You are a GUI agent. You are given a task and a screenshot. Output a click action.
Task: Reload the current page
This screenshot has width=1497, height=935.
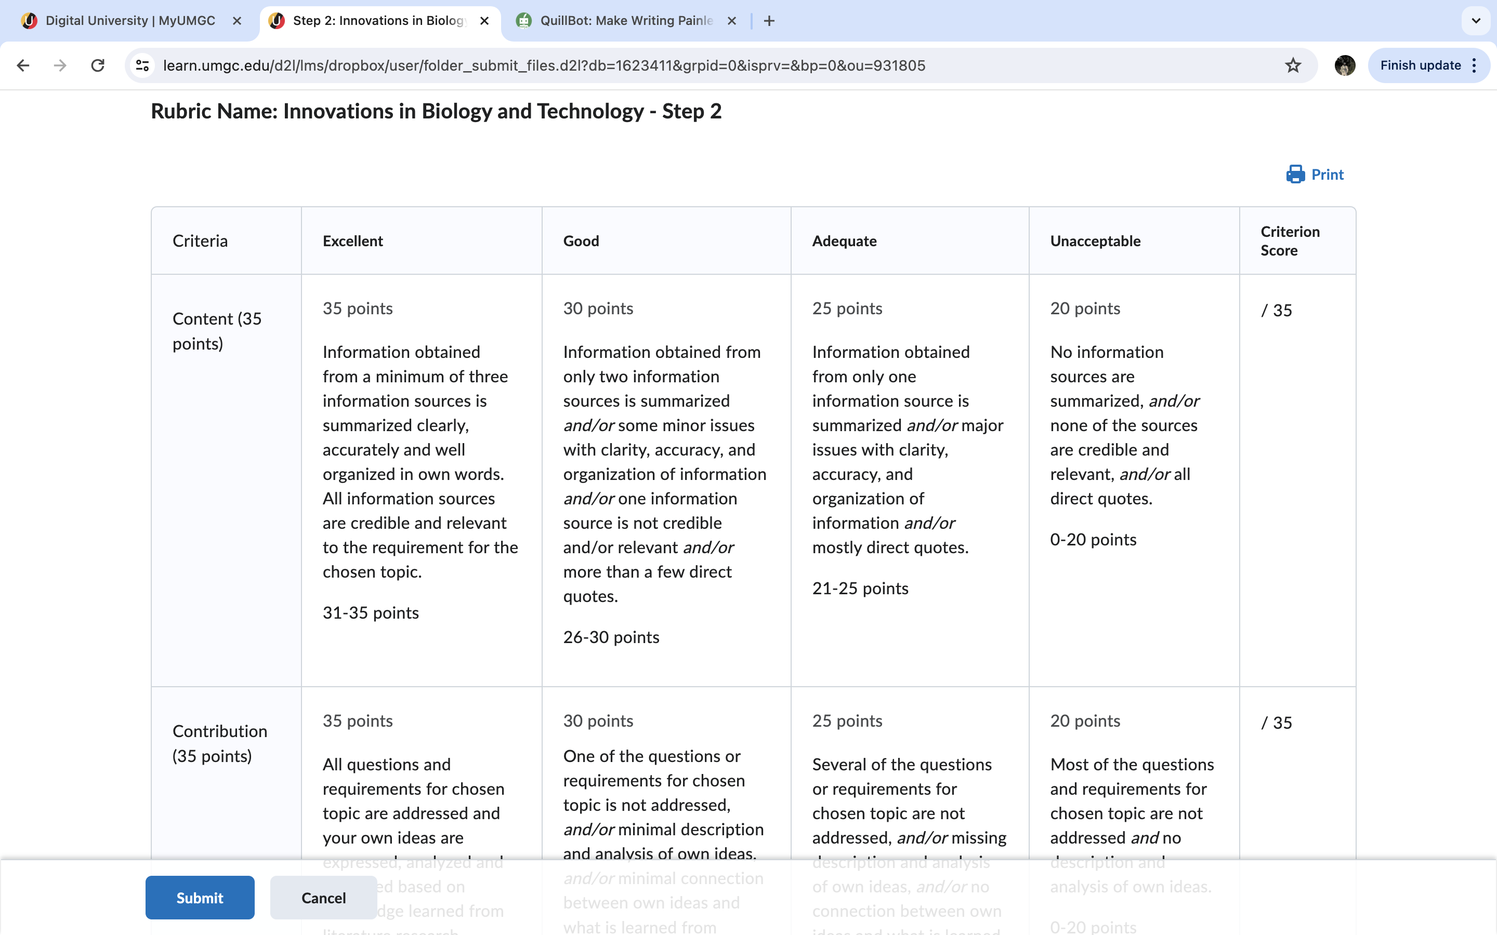click(98, 65)
